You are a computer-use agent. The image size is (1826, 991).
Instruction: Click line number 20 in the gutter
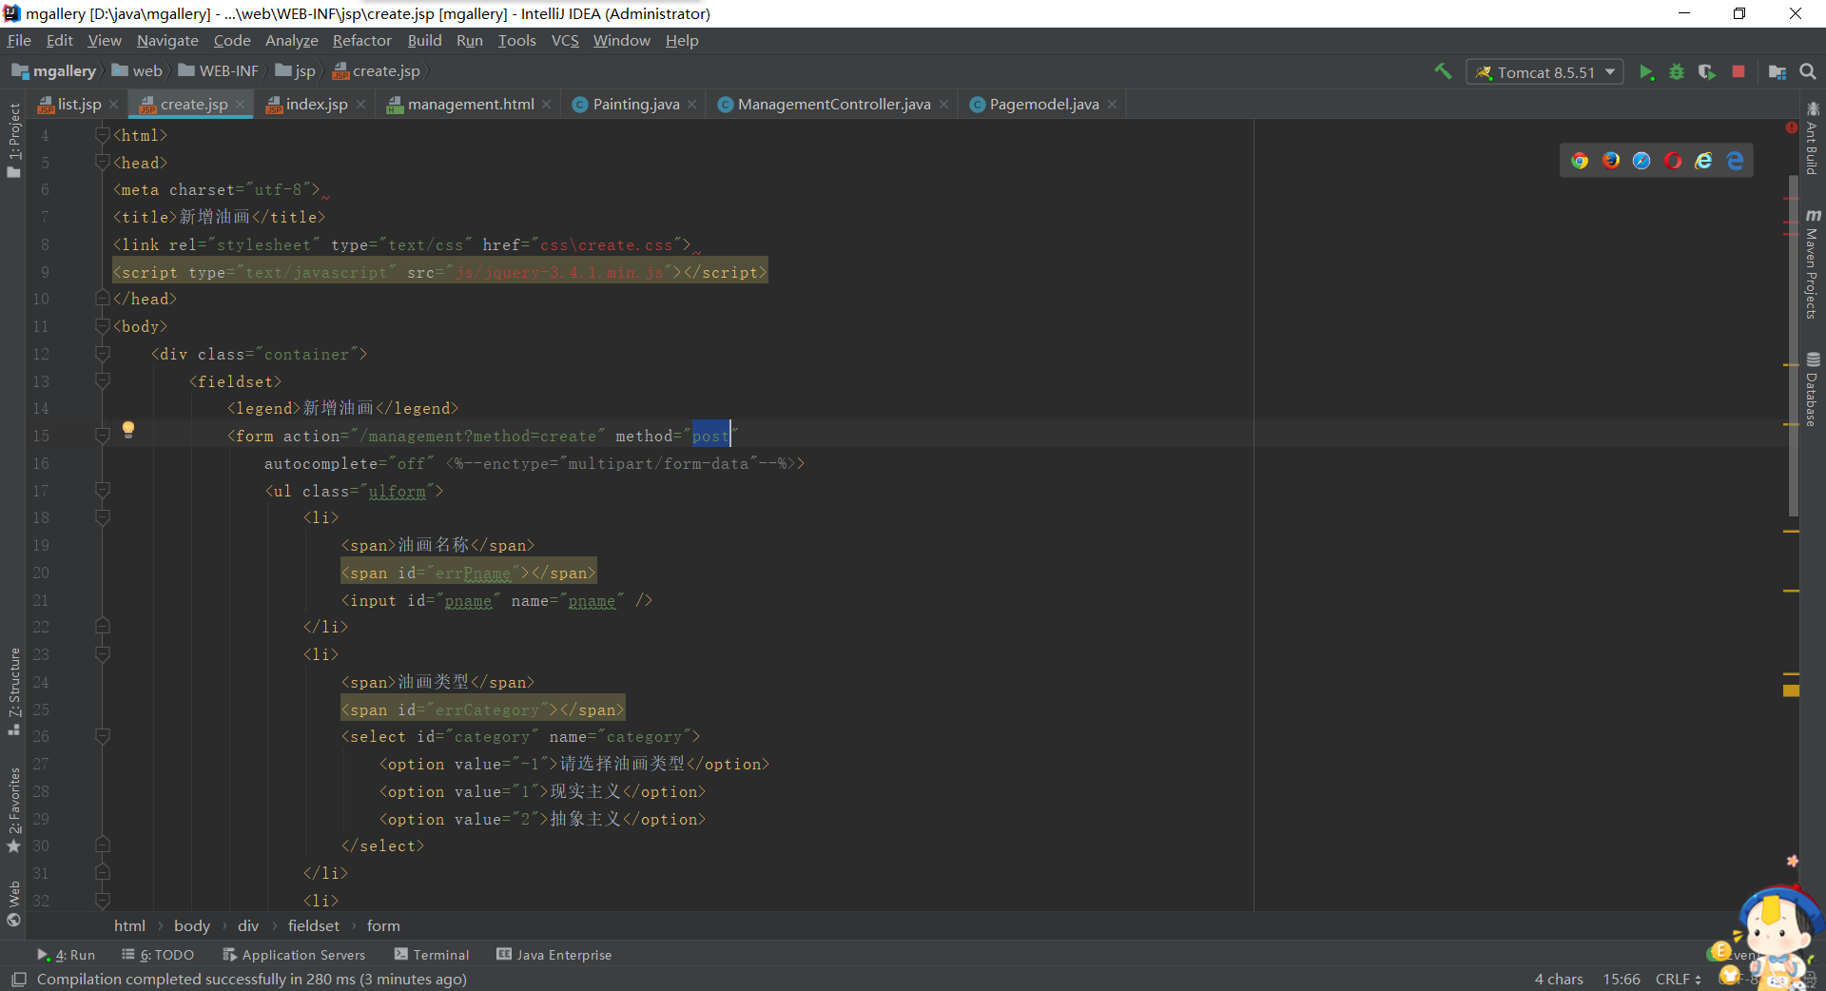[41, 573]
